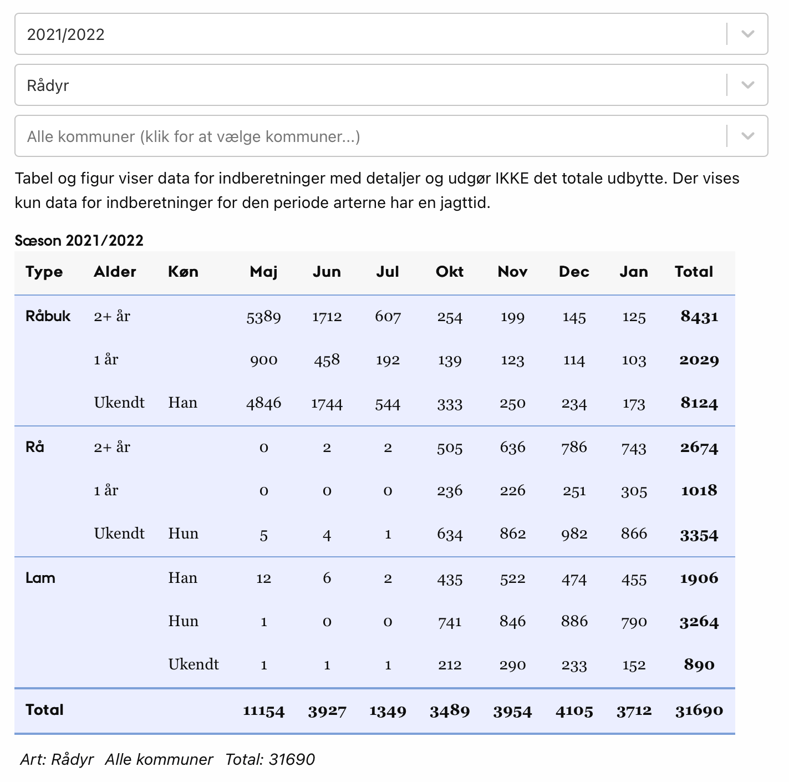Click the Køn column header
789x782 pixels.
(x=183, y=272)
